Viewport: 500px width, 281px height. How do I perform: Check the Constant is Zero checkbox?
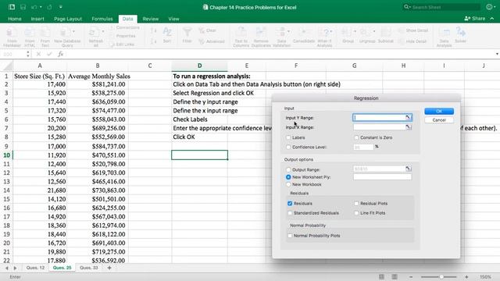(356, 137)
